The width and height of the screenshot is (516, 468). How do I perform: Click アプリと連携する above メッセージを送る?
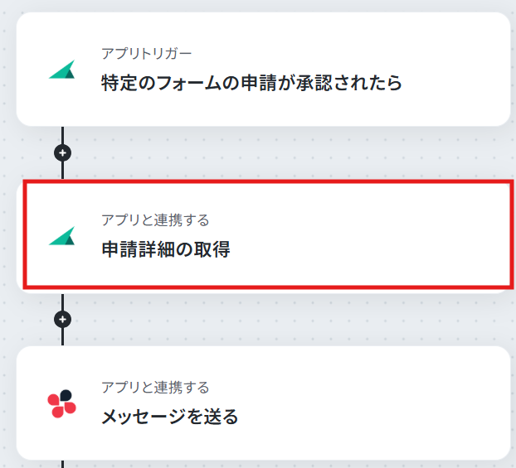[x=155, y=387]
